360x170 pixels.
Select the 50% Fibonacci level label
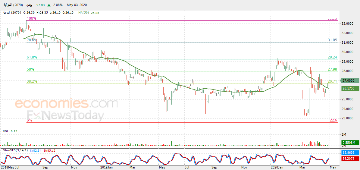(30, 69)
